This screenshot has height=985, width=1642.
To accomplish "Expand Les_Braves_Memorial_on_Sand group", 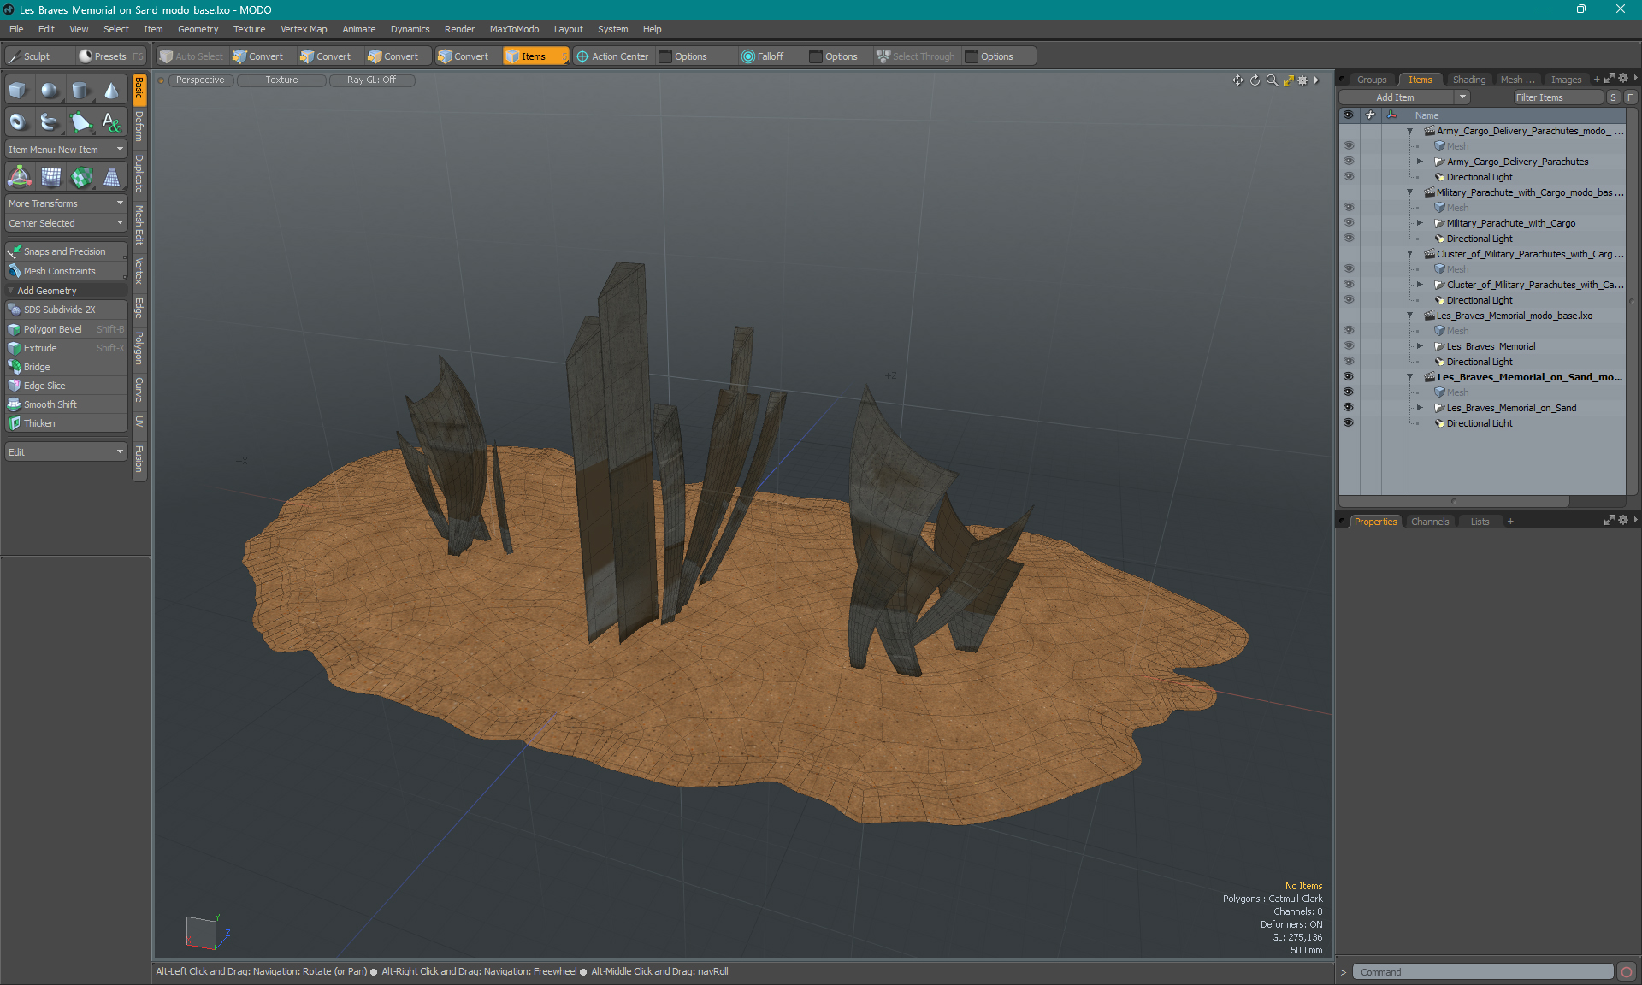I will [x=1421, y=408].
